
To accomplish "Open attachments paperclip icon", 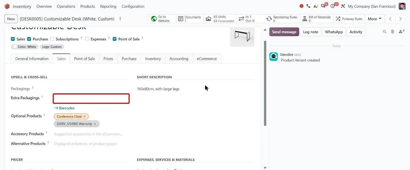I will (392, 32).
